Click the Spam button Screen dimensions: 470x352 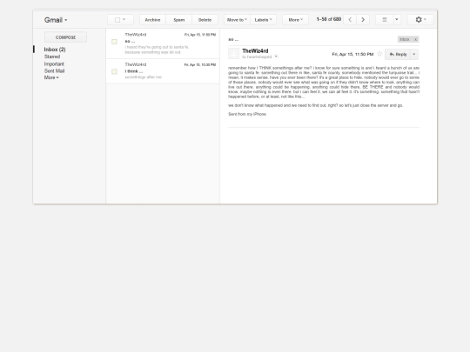click(179, 20)
